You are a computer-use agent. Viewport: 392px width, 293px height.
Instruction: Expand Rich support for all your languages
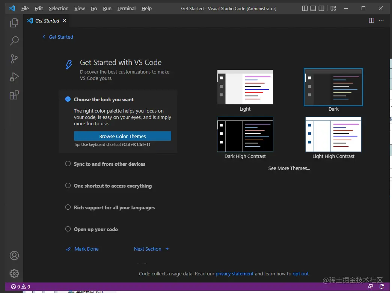click(114, 207)
